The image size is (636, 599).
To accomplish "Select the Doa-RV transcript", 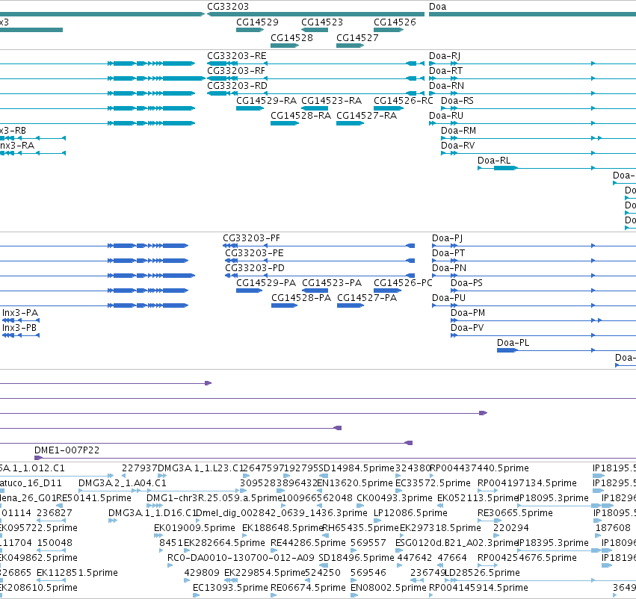I will pos(538,154).
